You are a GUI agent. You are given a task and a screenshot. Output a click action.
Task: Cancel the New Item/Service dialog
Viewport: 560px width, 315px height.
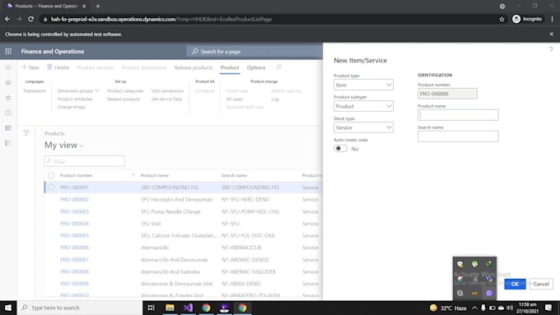click(541, 284)
